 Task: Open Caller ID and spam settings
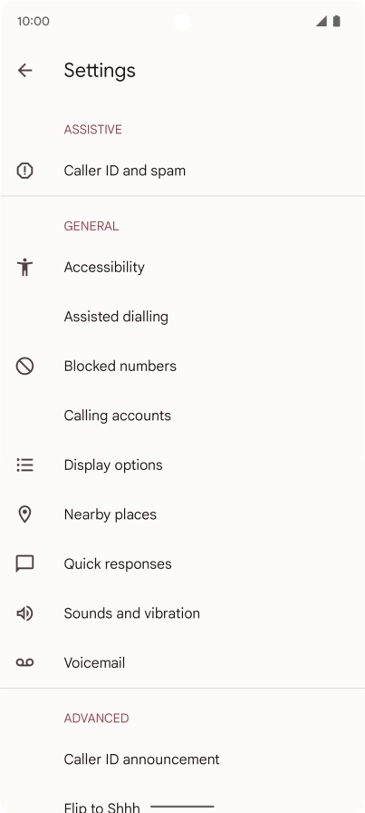[182, 171]
